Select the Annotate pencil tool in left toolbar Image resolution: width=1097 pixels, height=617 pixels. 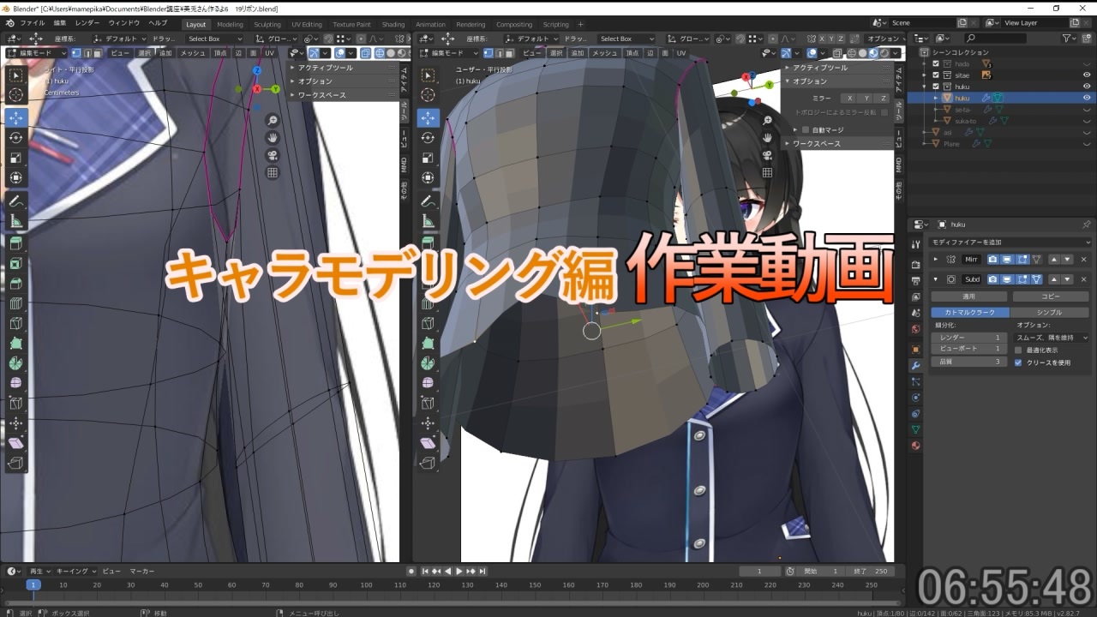(15, 201)
